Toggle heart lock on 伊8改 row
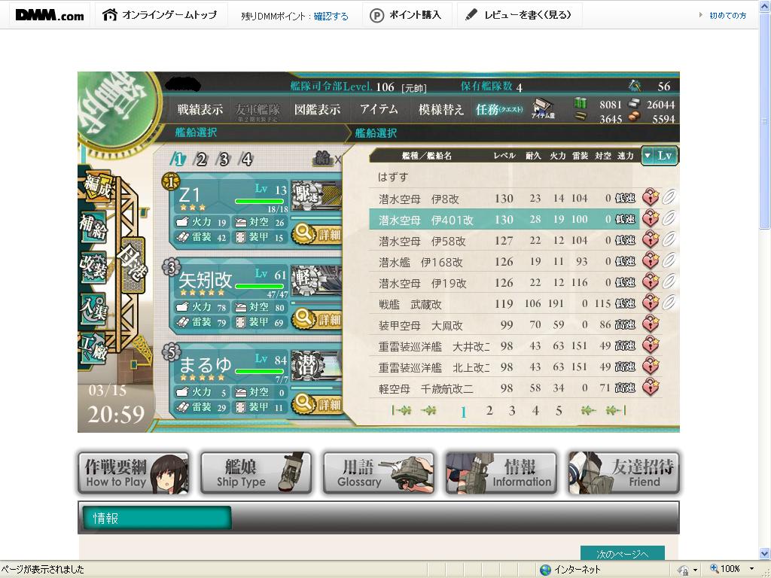This screenshot has width=771, height=578. click(x=651, y=198)
